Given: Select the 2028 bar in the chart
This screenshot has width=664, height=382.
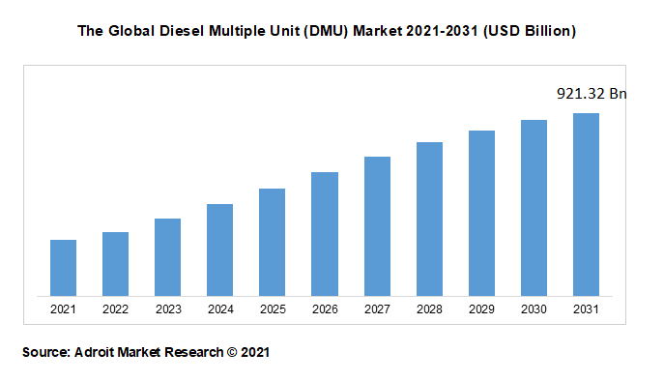Looking at the screenshot, I should point(429,219).
